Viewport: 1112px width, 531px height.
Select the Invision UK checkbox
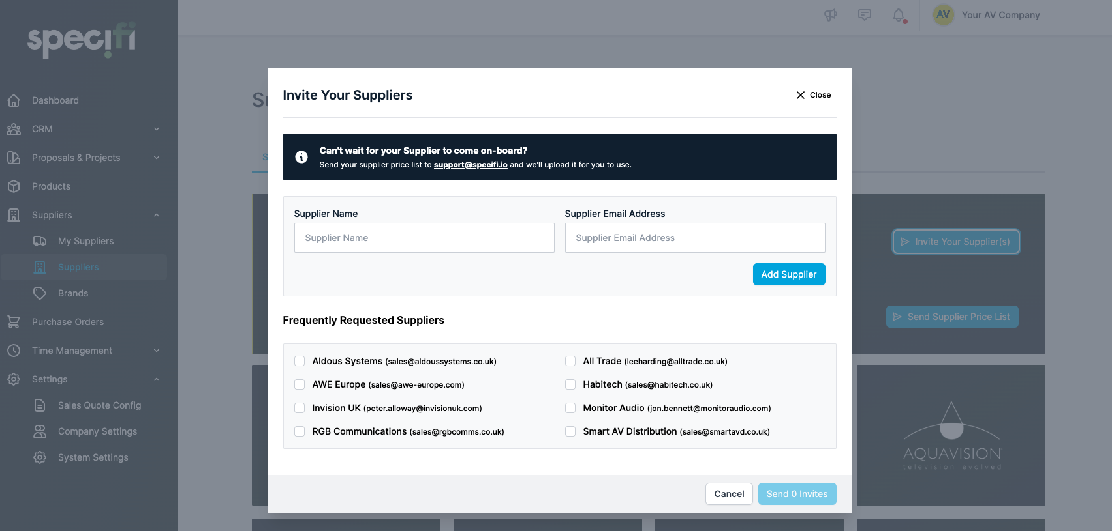pyautogui.click(x=300, y=408)
